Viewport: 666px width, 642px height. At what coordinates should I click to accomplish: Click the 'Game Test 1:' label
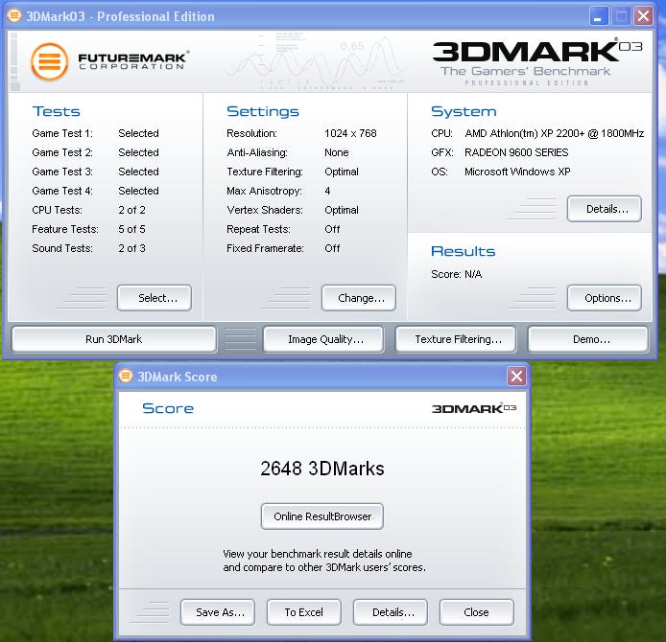62,133
